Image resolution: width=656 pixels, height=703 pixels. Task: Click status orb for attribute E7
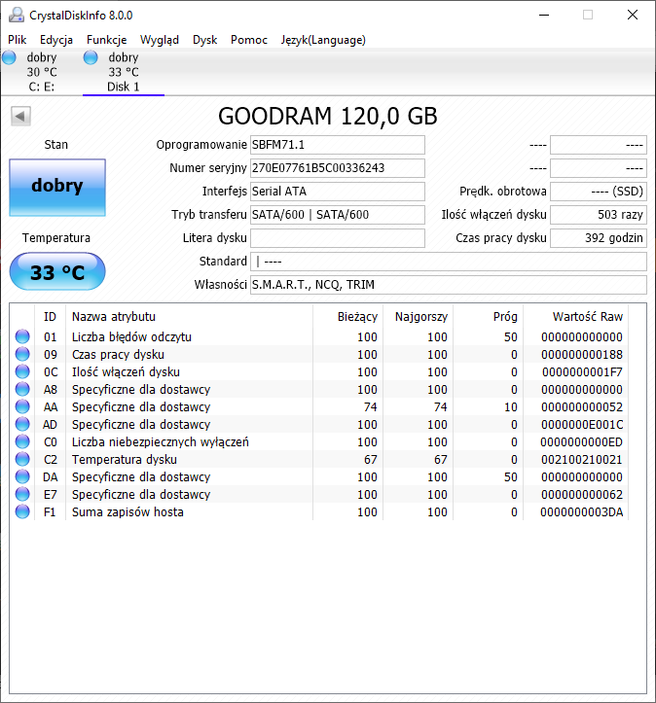pyautogui.click(x=22, y=494)
